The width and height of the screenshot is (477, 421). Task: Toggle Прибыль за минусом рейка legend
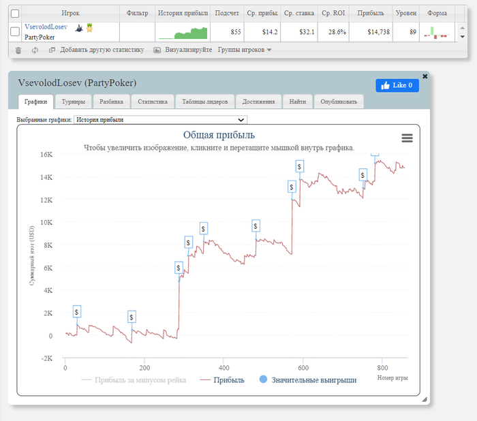134,380
